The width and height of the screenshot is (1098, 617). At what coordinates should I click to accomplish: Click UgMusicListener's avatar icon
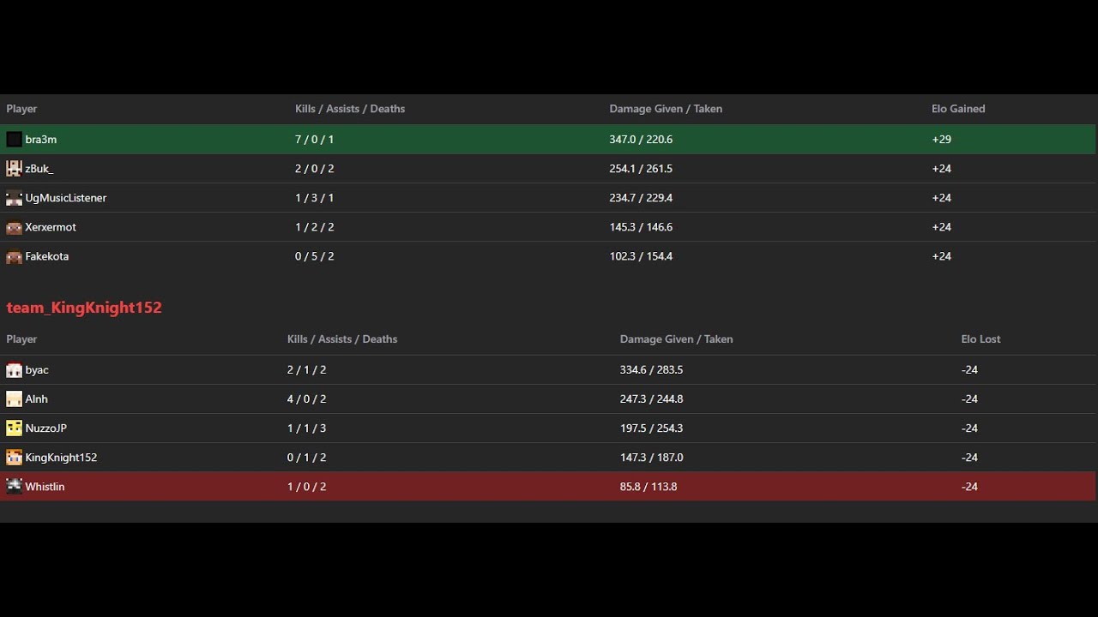coord(14,198)
